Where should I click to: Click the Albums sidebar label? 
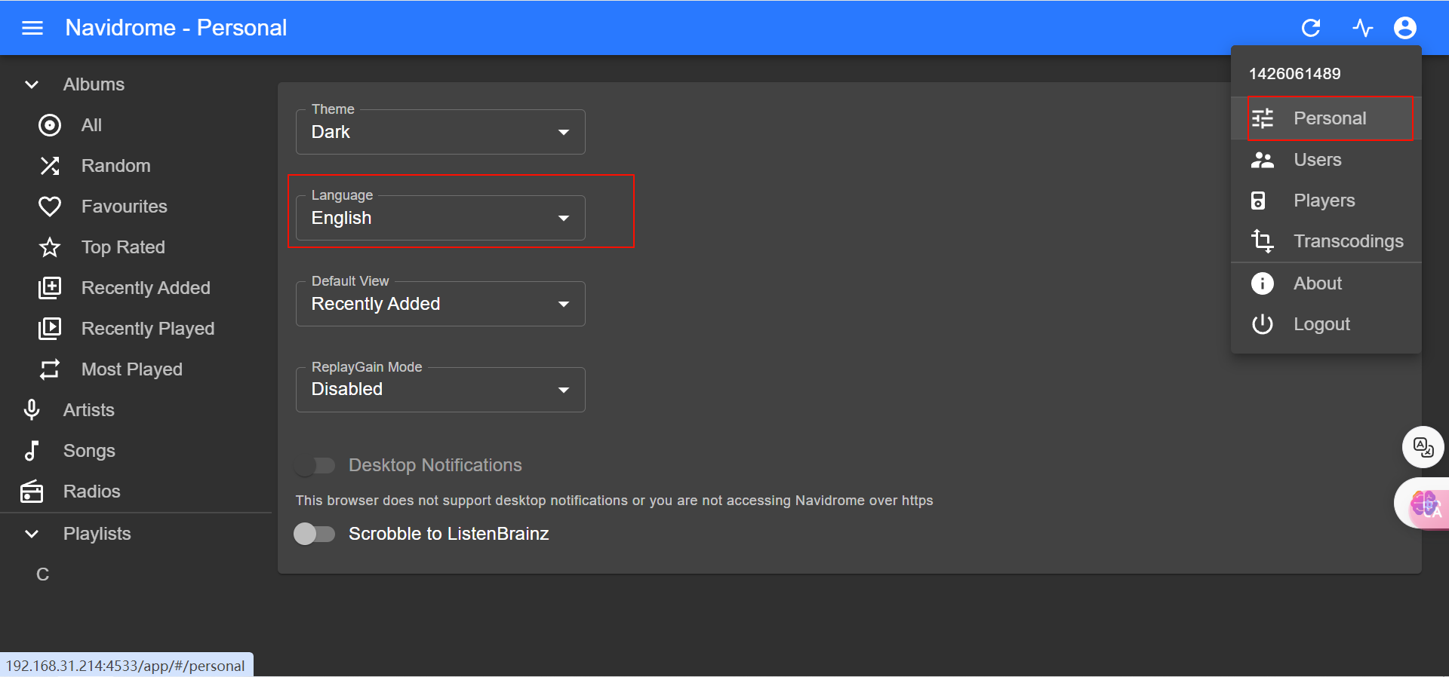(94, 84)
